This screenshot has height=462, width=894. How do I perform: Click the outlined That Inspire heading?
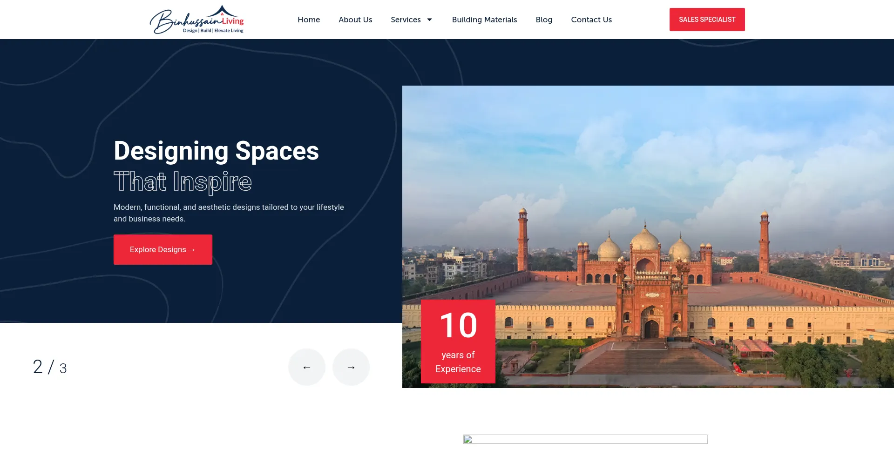click(183, 181)
